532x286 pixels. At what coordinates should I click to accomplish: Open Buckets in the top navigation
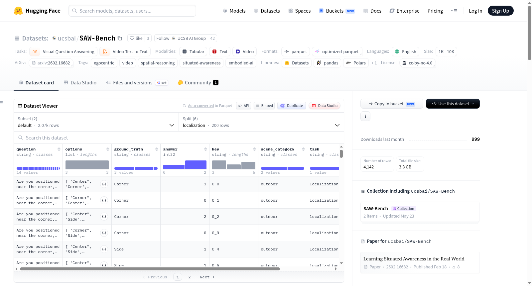pyautogui.click(x=337, y=11)
